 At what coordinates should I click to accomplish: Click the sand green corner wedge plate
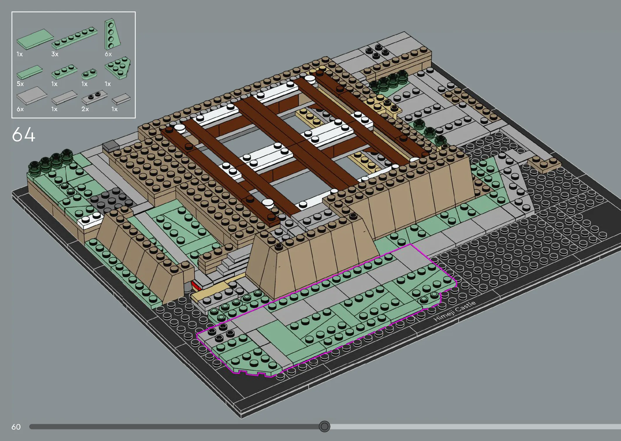(x=117, y=68)
